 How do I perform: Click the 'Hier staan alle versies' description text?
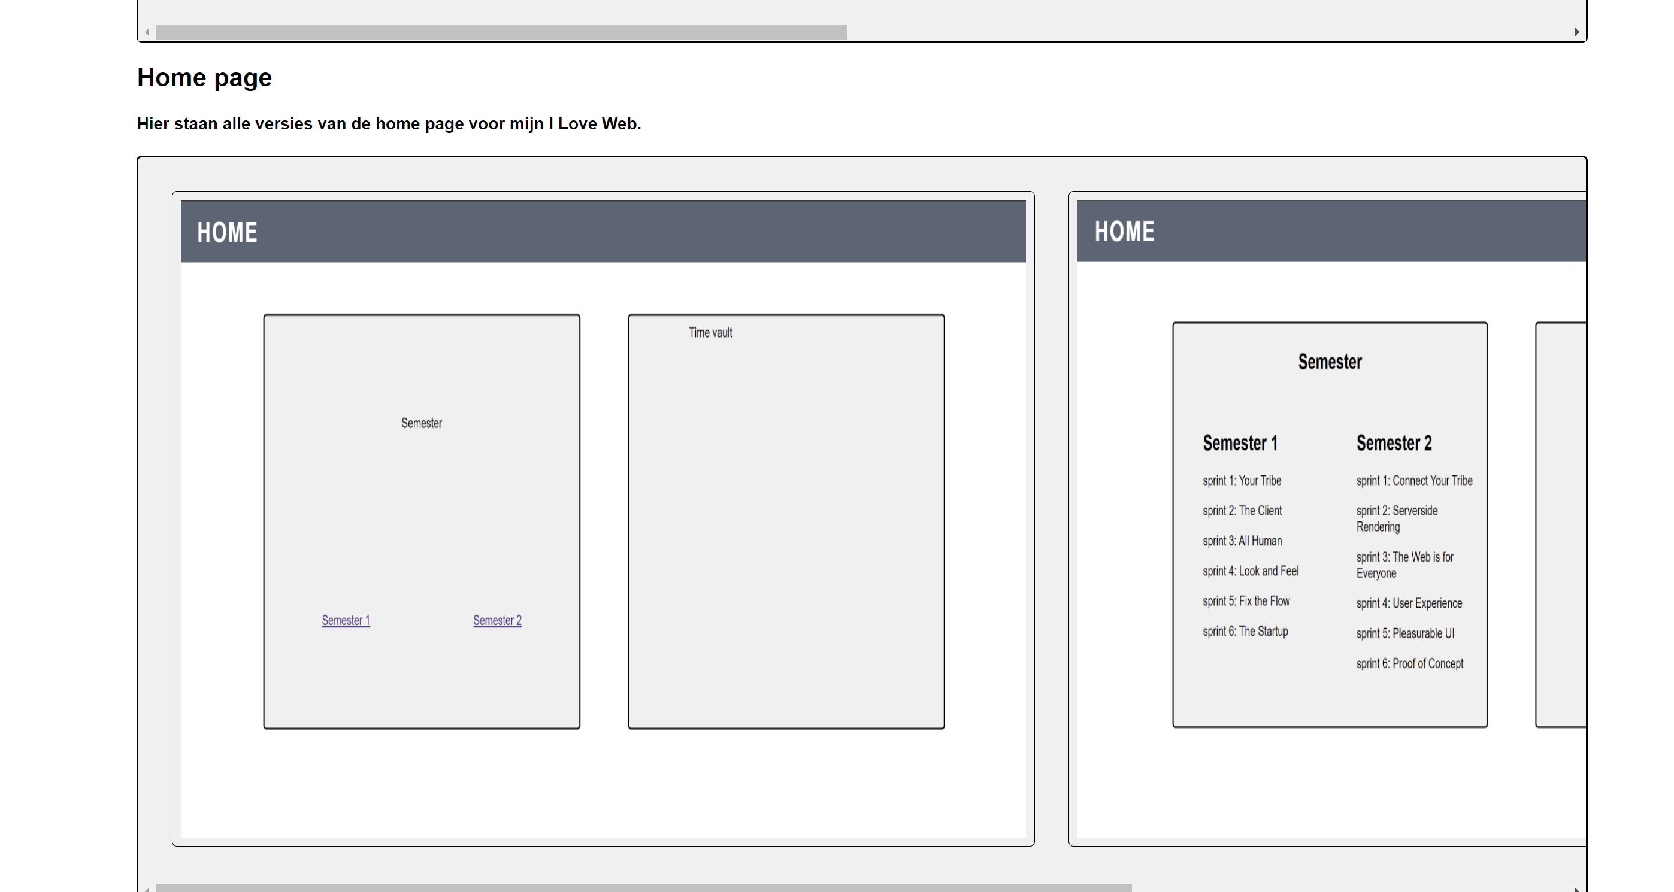pyautogui.click(x=389, y=123)
